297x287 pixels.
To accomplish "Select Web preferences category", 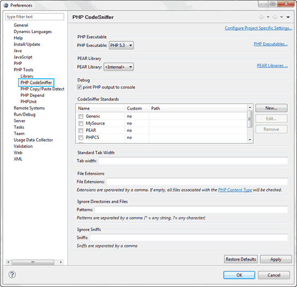I will pyautogui.click(x=18, y=153).
